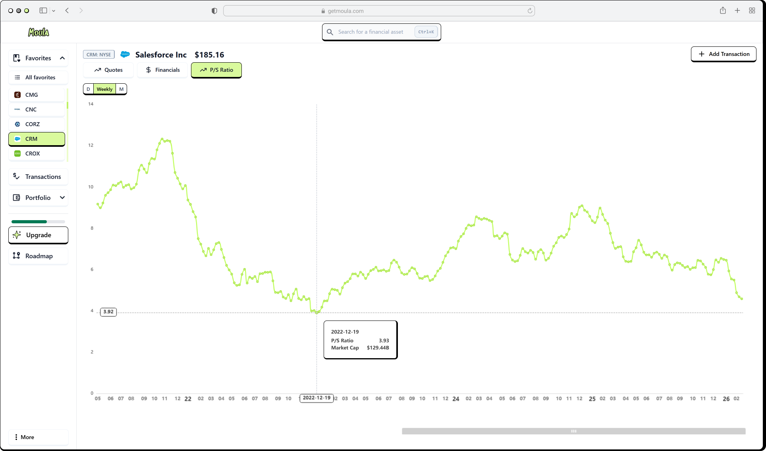Expand the Portfolio dropdown chevron
766x451 pixels.
pos(62,198)
